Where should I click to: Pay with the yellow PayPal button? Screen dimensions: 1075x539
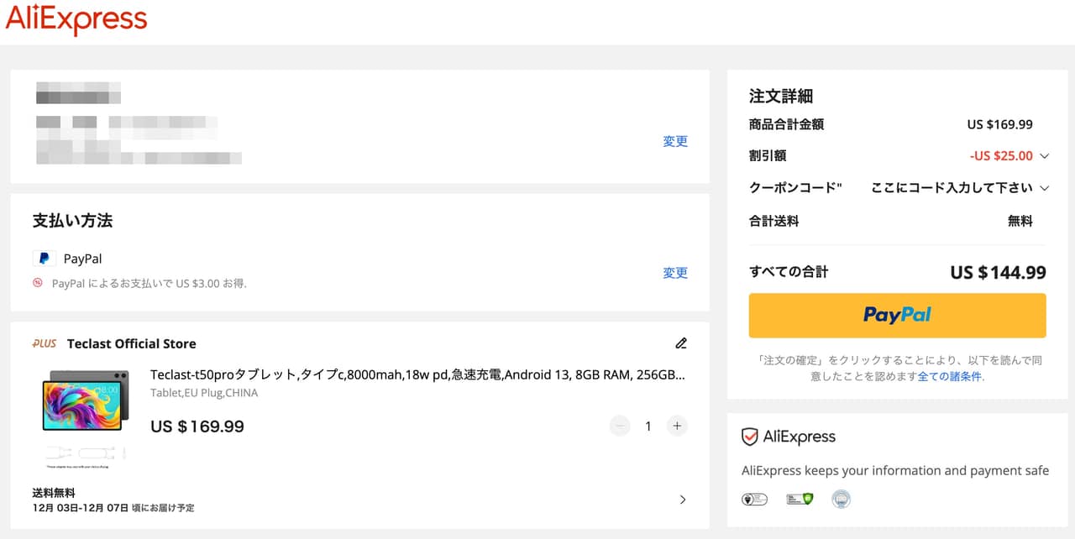coord(897,315)
